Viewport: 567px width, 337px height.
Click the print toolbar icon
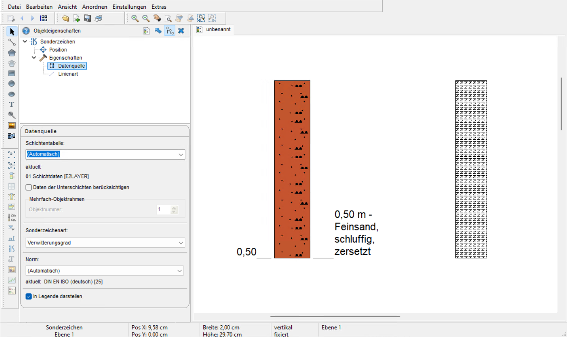pyautogui.click(x=98, y=18)
